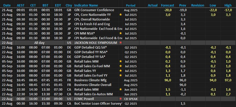Click the Forecast column header

click(168, 5)
